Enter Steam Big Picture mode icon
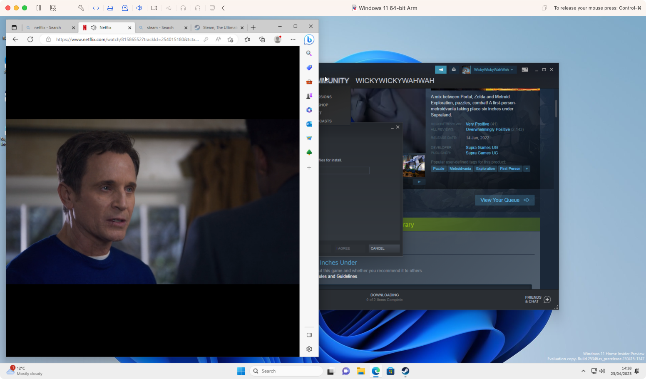The image size is (646, 379). click(x=525, y=69)
